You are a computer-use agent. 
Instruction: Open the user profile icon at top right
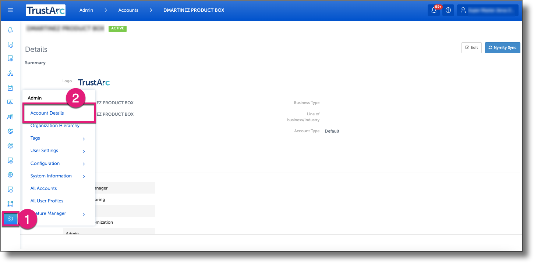[463, 10]
